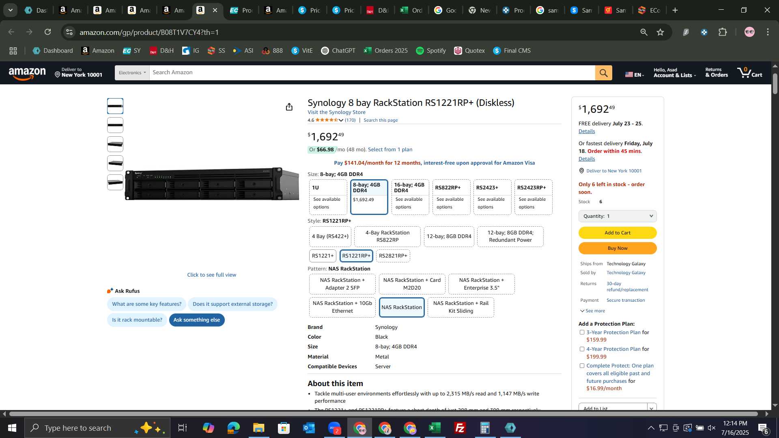Expand See more seller details
779x438 pixels.
(592, 311)
